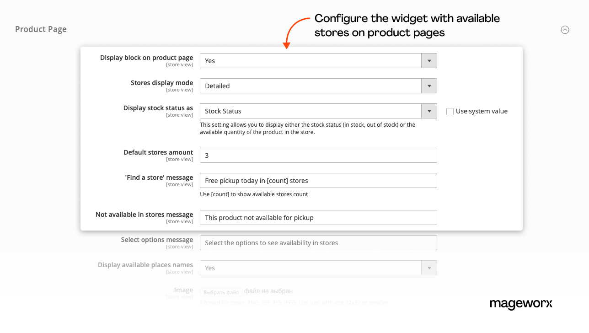Click the 'Detailed' stores display mode select

point(311,86)
